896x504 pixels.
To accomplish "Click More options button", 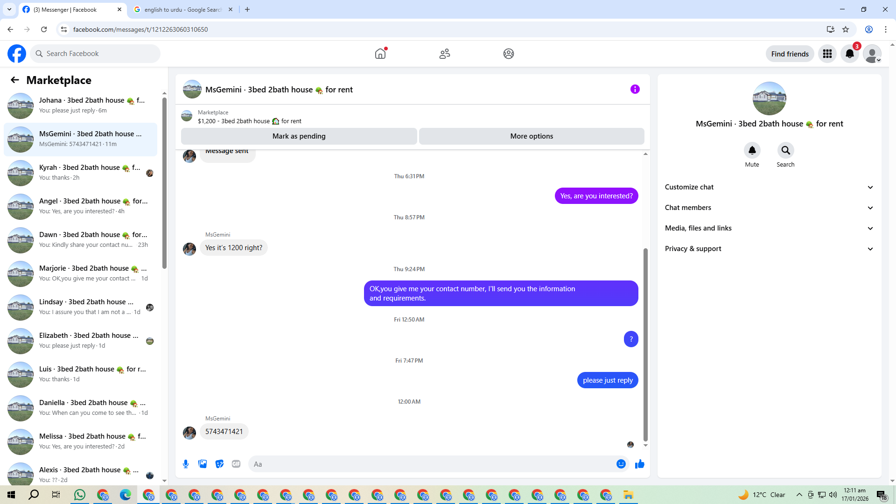I will tap(532, 136).
